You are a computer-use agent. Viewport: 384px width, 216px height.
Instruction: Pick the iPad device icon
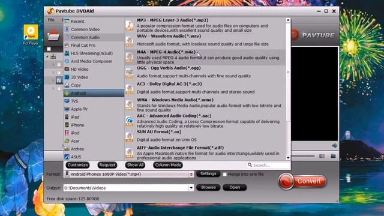(67, 117)
